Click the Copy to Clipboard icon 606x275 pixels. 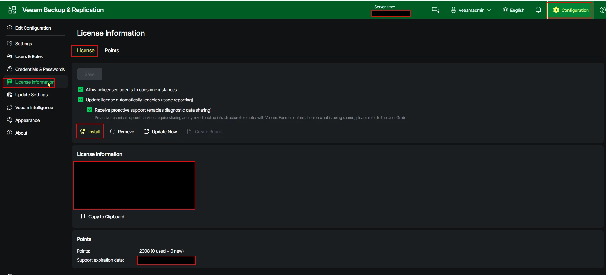(x=83, y=216)
